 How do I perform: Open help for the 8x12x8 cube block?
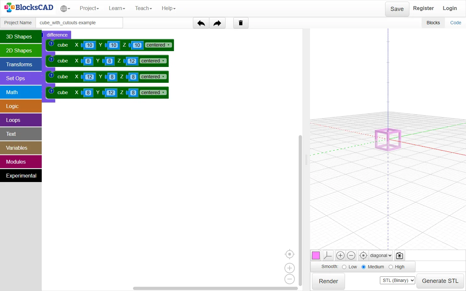tap(51, 91)
